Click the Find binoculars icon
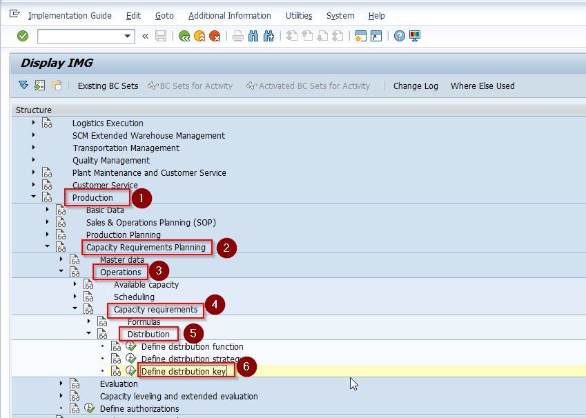The height and width of the screenshot is (418, 586). point(253,37)
